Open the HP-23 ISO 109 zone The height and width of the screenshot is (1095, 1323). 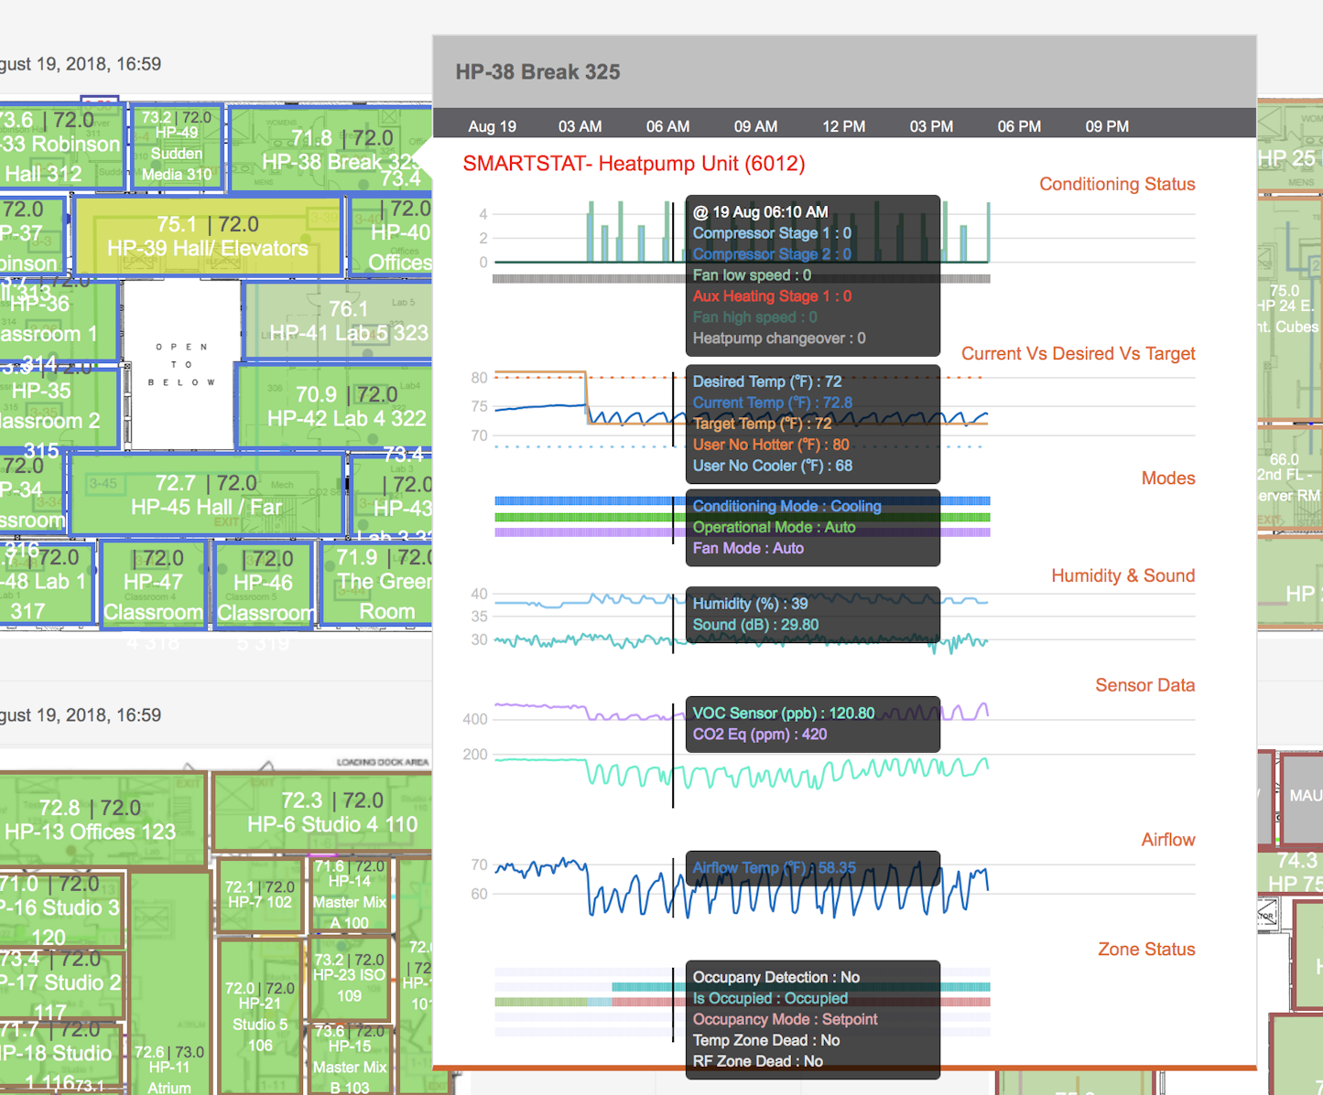(x=349, y=978)
